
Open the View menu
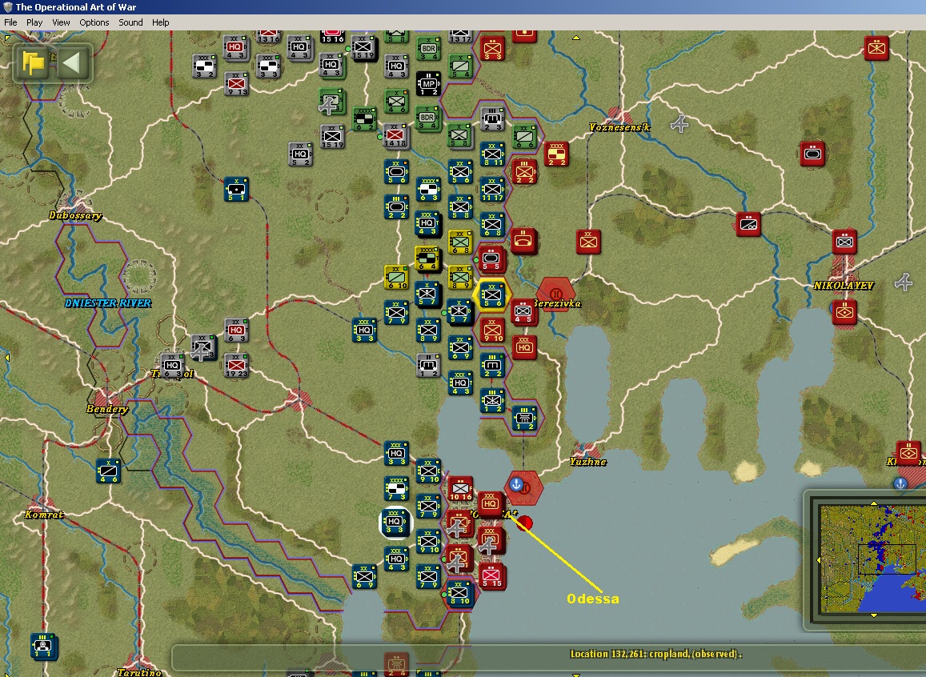[61, 22]
